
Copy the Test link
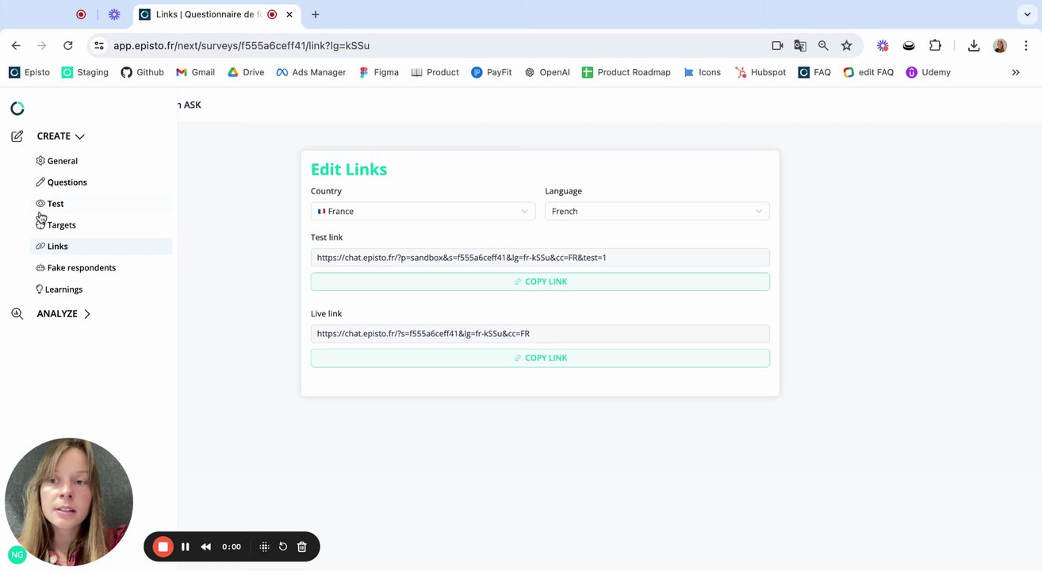tap(540, 282)
